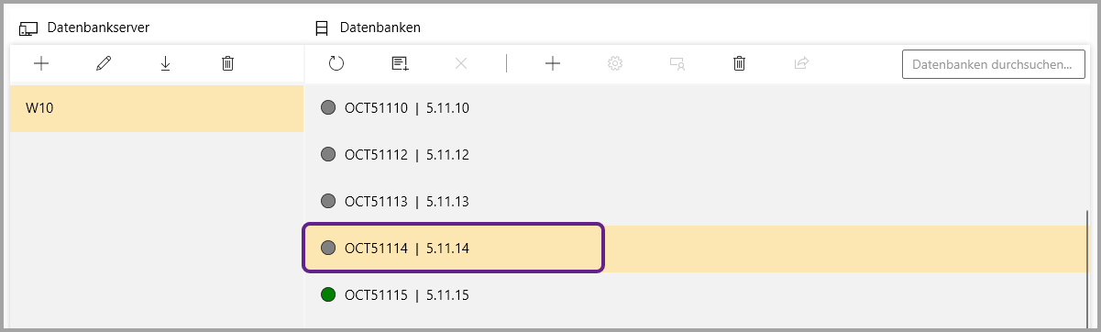Click the download arrow in the server toolbar

165,63
